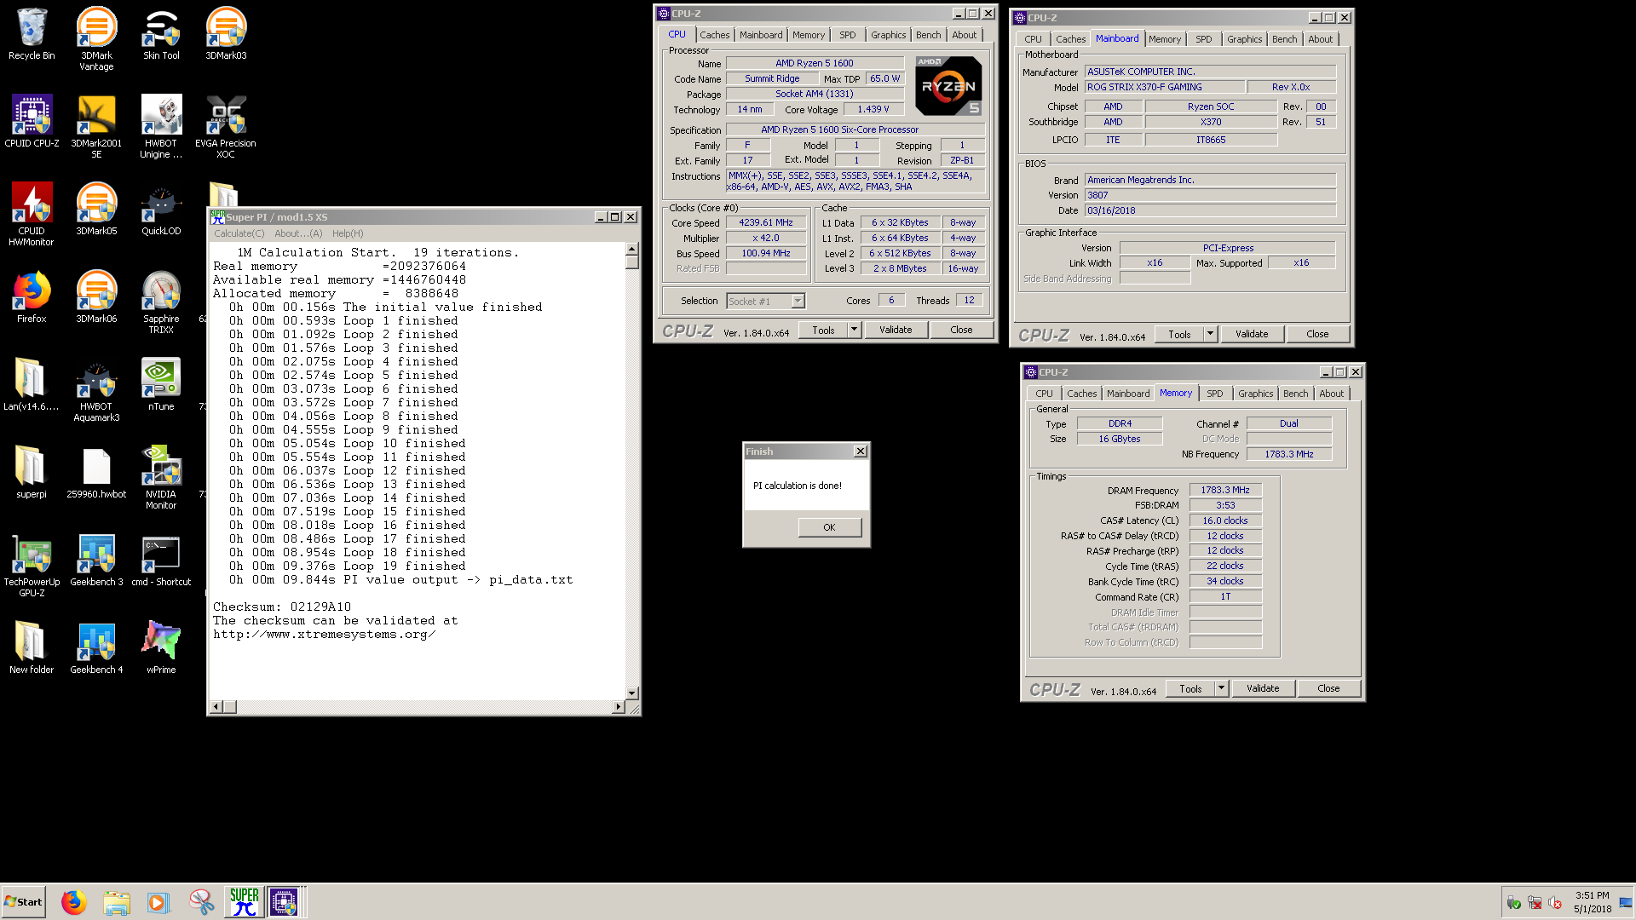Switch to Graphics tab in Memory window
The height and width of the screenshot is (920, 1636).
click(x=1255, y=394)
